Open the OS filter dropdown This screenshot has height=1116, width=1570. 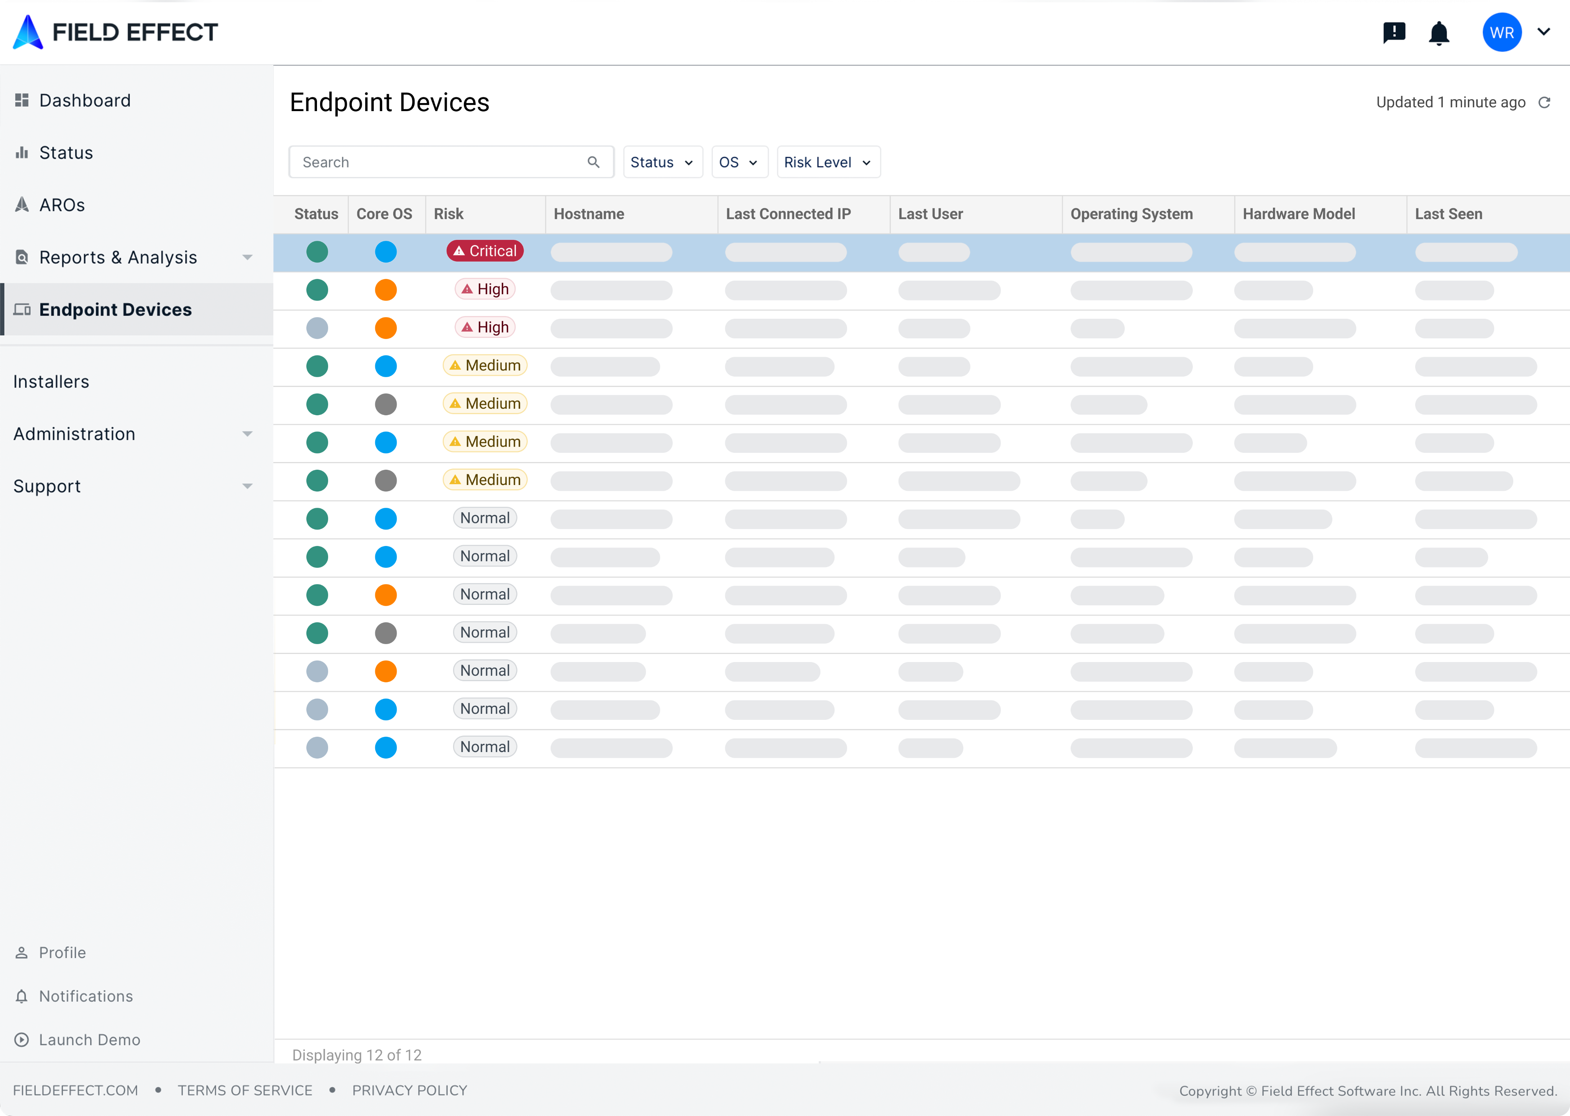(739, 162)
